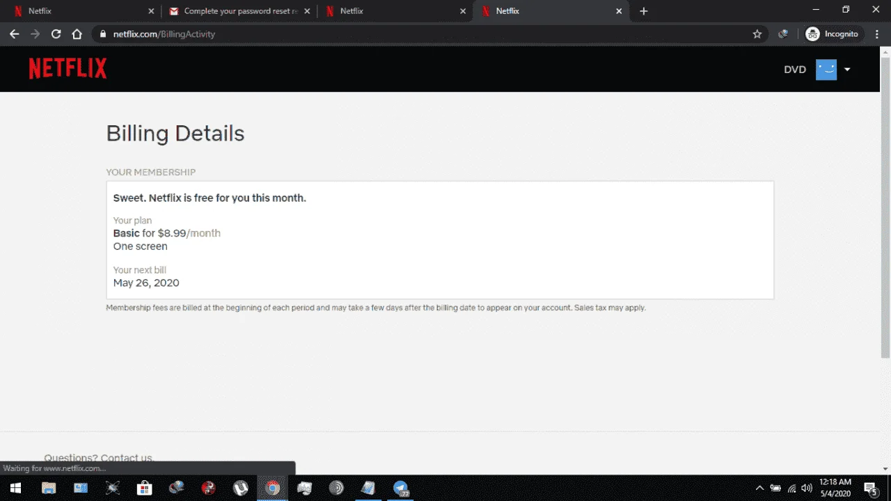The height and width of the screenshot is (501, 891).
Task: Click the 'Billing Details' heading
Action: [x=175, y=133]
